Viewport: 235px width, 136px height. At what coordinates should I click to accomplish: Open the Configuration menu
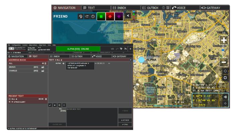pyautogui.click(x=16, y=45)
